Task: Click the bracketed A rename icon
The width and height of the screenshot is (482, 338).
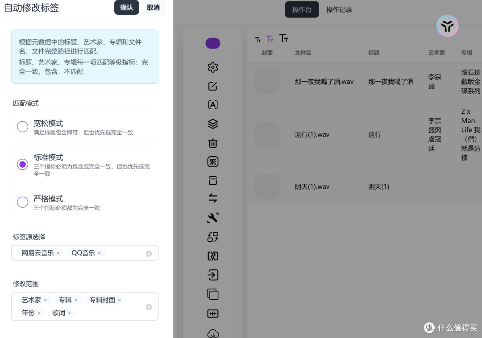Action: click(213, 105)
